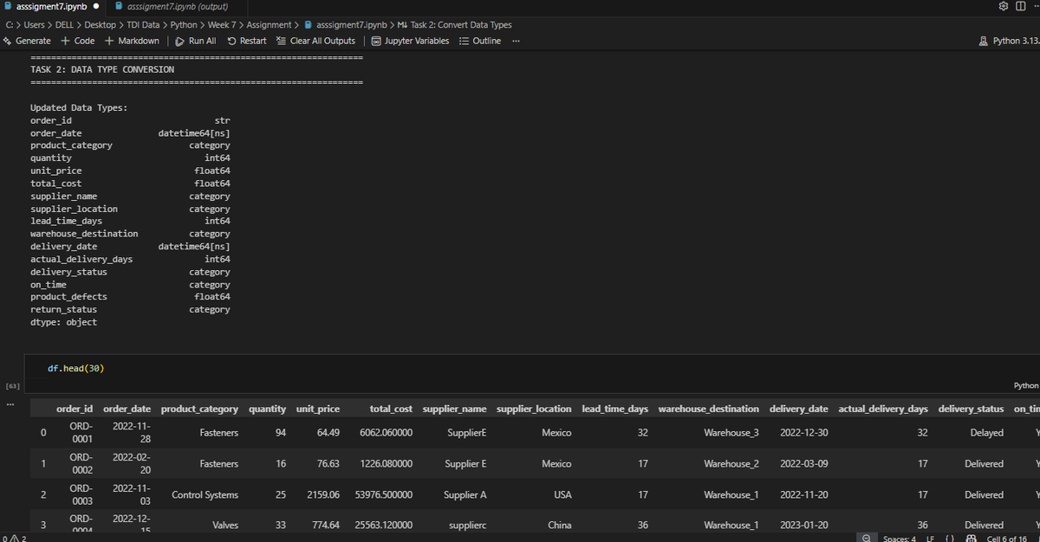Click the 'SupplierE' cell in row 0
The image size is (1040, 542).
(466, 433)
